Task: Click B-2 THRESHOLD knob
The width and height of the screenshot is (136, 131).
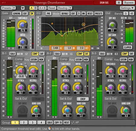Action: [66, 71]
